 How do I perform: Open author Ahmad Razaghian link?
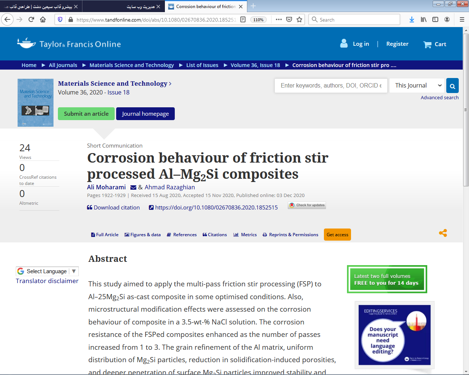tap(170, 187)
